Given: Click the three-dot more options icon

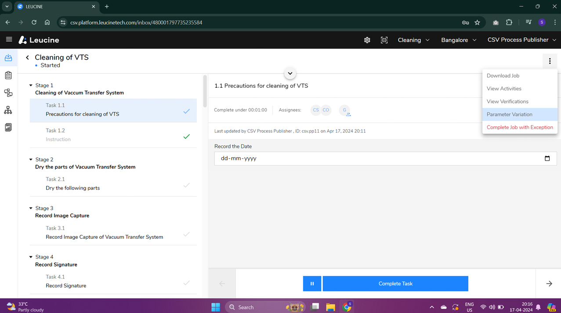Looking at the screenshot, I should tap(550, 61).
